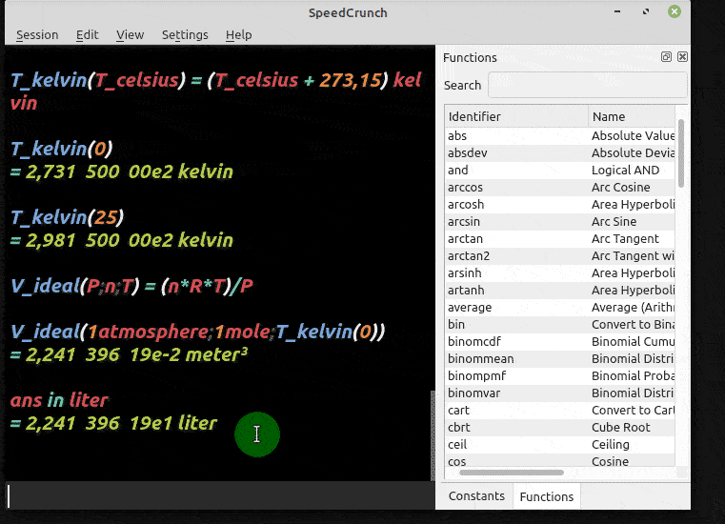Click the expression input field at bottom

(220, 496)
